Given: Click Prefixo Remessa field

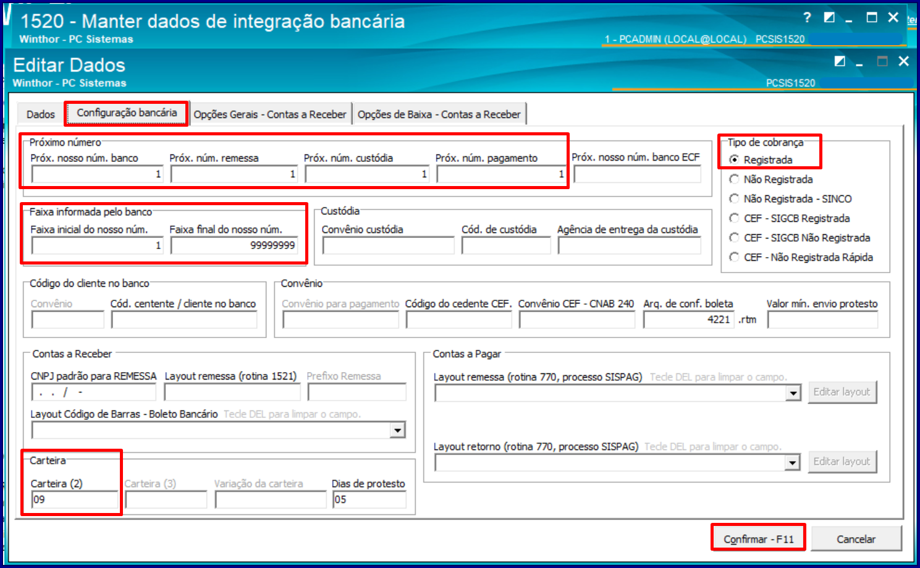Looking at the screenshot, I should [x=357, y=392].
